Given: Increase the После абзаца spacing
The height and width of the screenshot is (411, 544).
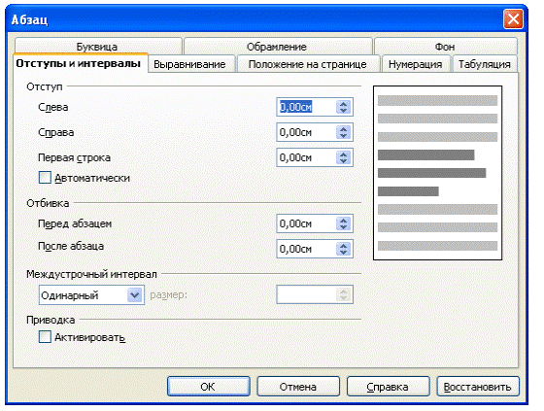Looking at the screenshot, I should click(344, 246).
